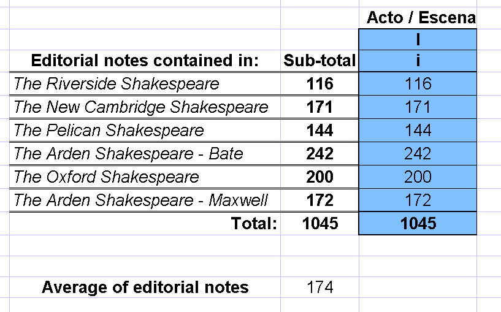This screenshot has width=501, height=312.
Task: Click the blue cell containing 172
Action: [418, 200]
